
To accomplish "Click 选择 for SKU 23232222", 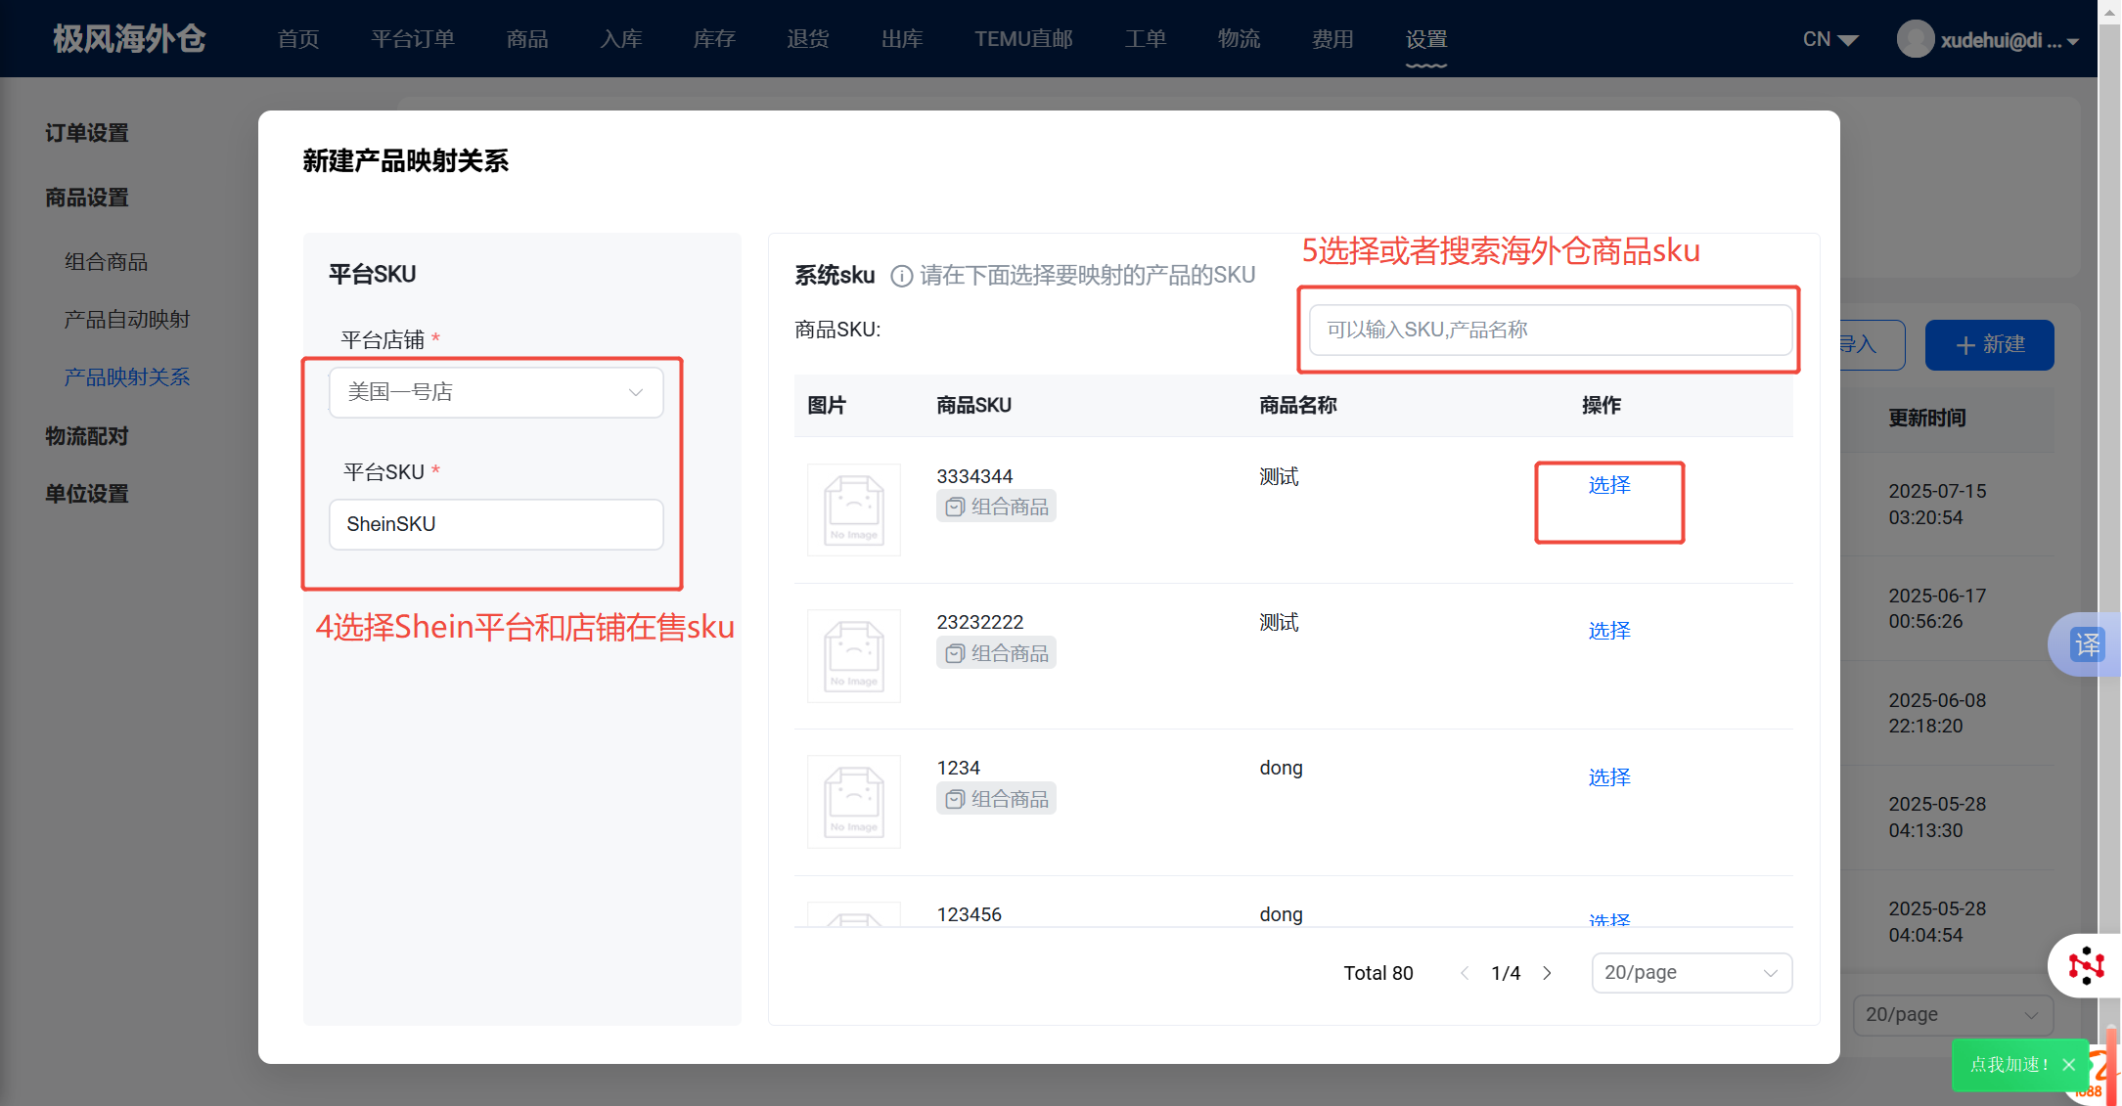I will tap(1609, 631).
